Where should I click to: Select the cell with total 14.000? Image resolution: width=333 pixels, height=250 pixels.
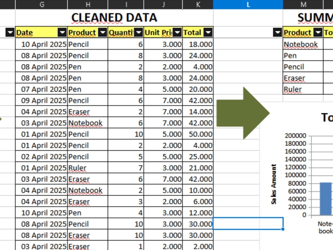point(198,112)
